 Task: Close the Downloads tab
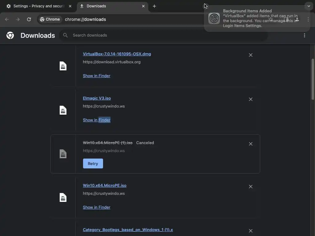click(143, 6)
